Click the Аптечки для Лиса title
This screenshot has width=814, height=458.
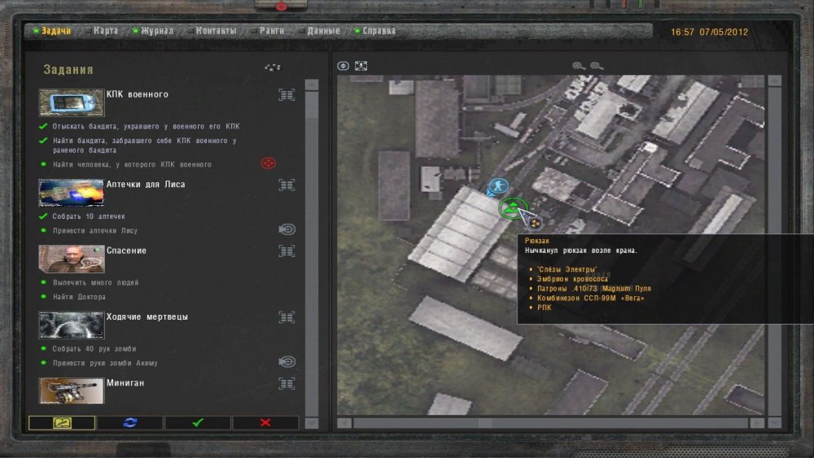pos(146,184)
